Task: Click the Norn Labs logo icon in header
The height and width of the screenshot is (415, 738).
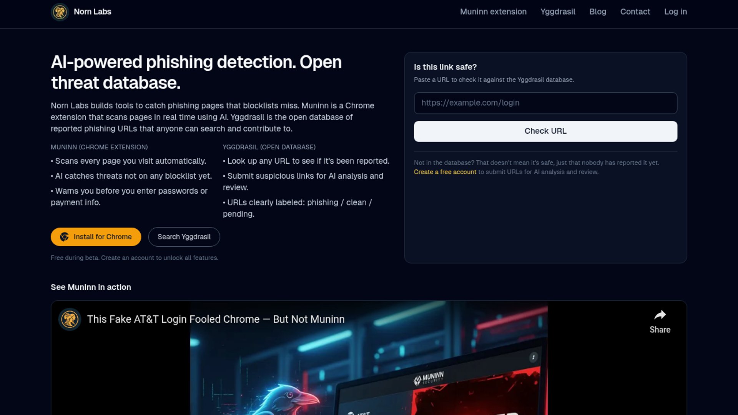Action: (x=60, y=12)
